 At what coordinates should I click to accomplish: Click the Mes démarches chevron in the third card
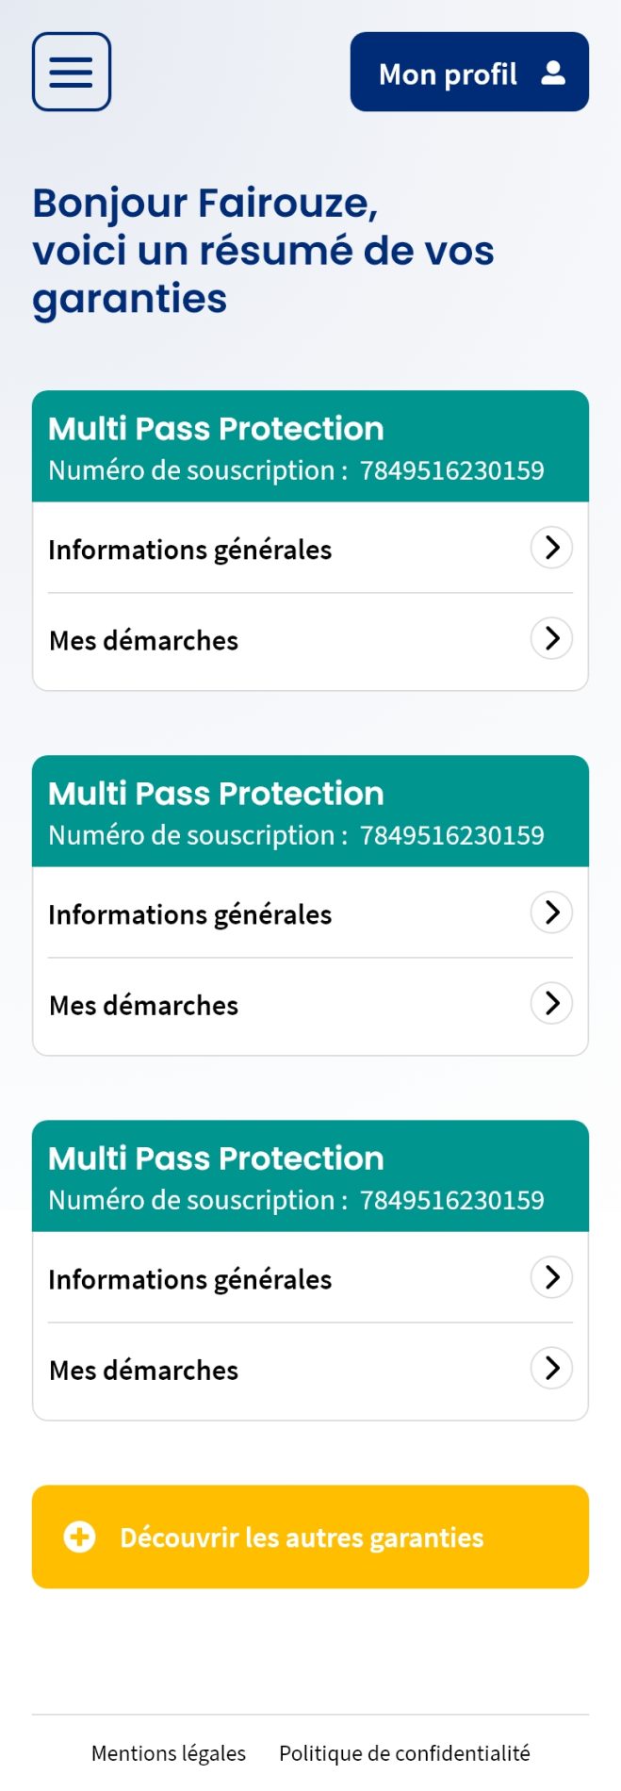pyautogui.click(x=551, y=1368)
